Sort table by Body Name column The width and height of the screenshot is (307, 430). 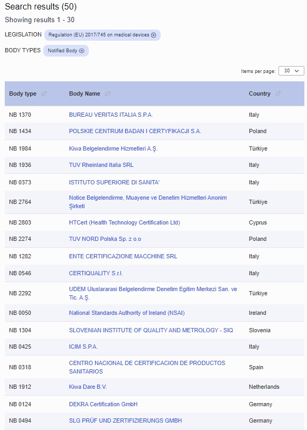108,94
